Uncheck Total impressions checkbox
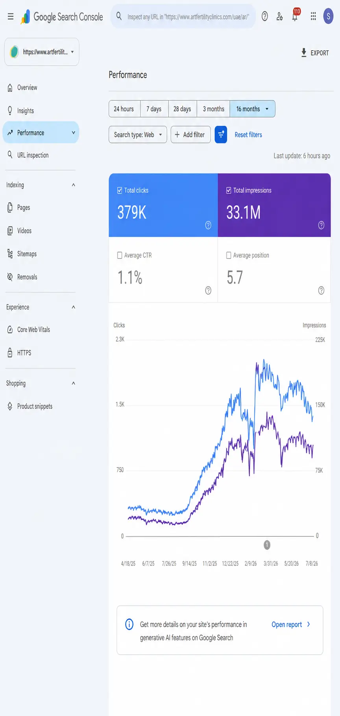Image resolution: width=340 pixels, height=716 pixels. [229, 190]
